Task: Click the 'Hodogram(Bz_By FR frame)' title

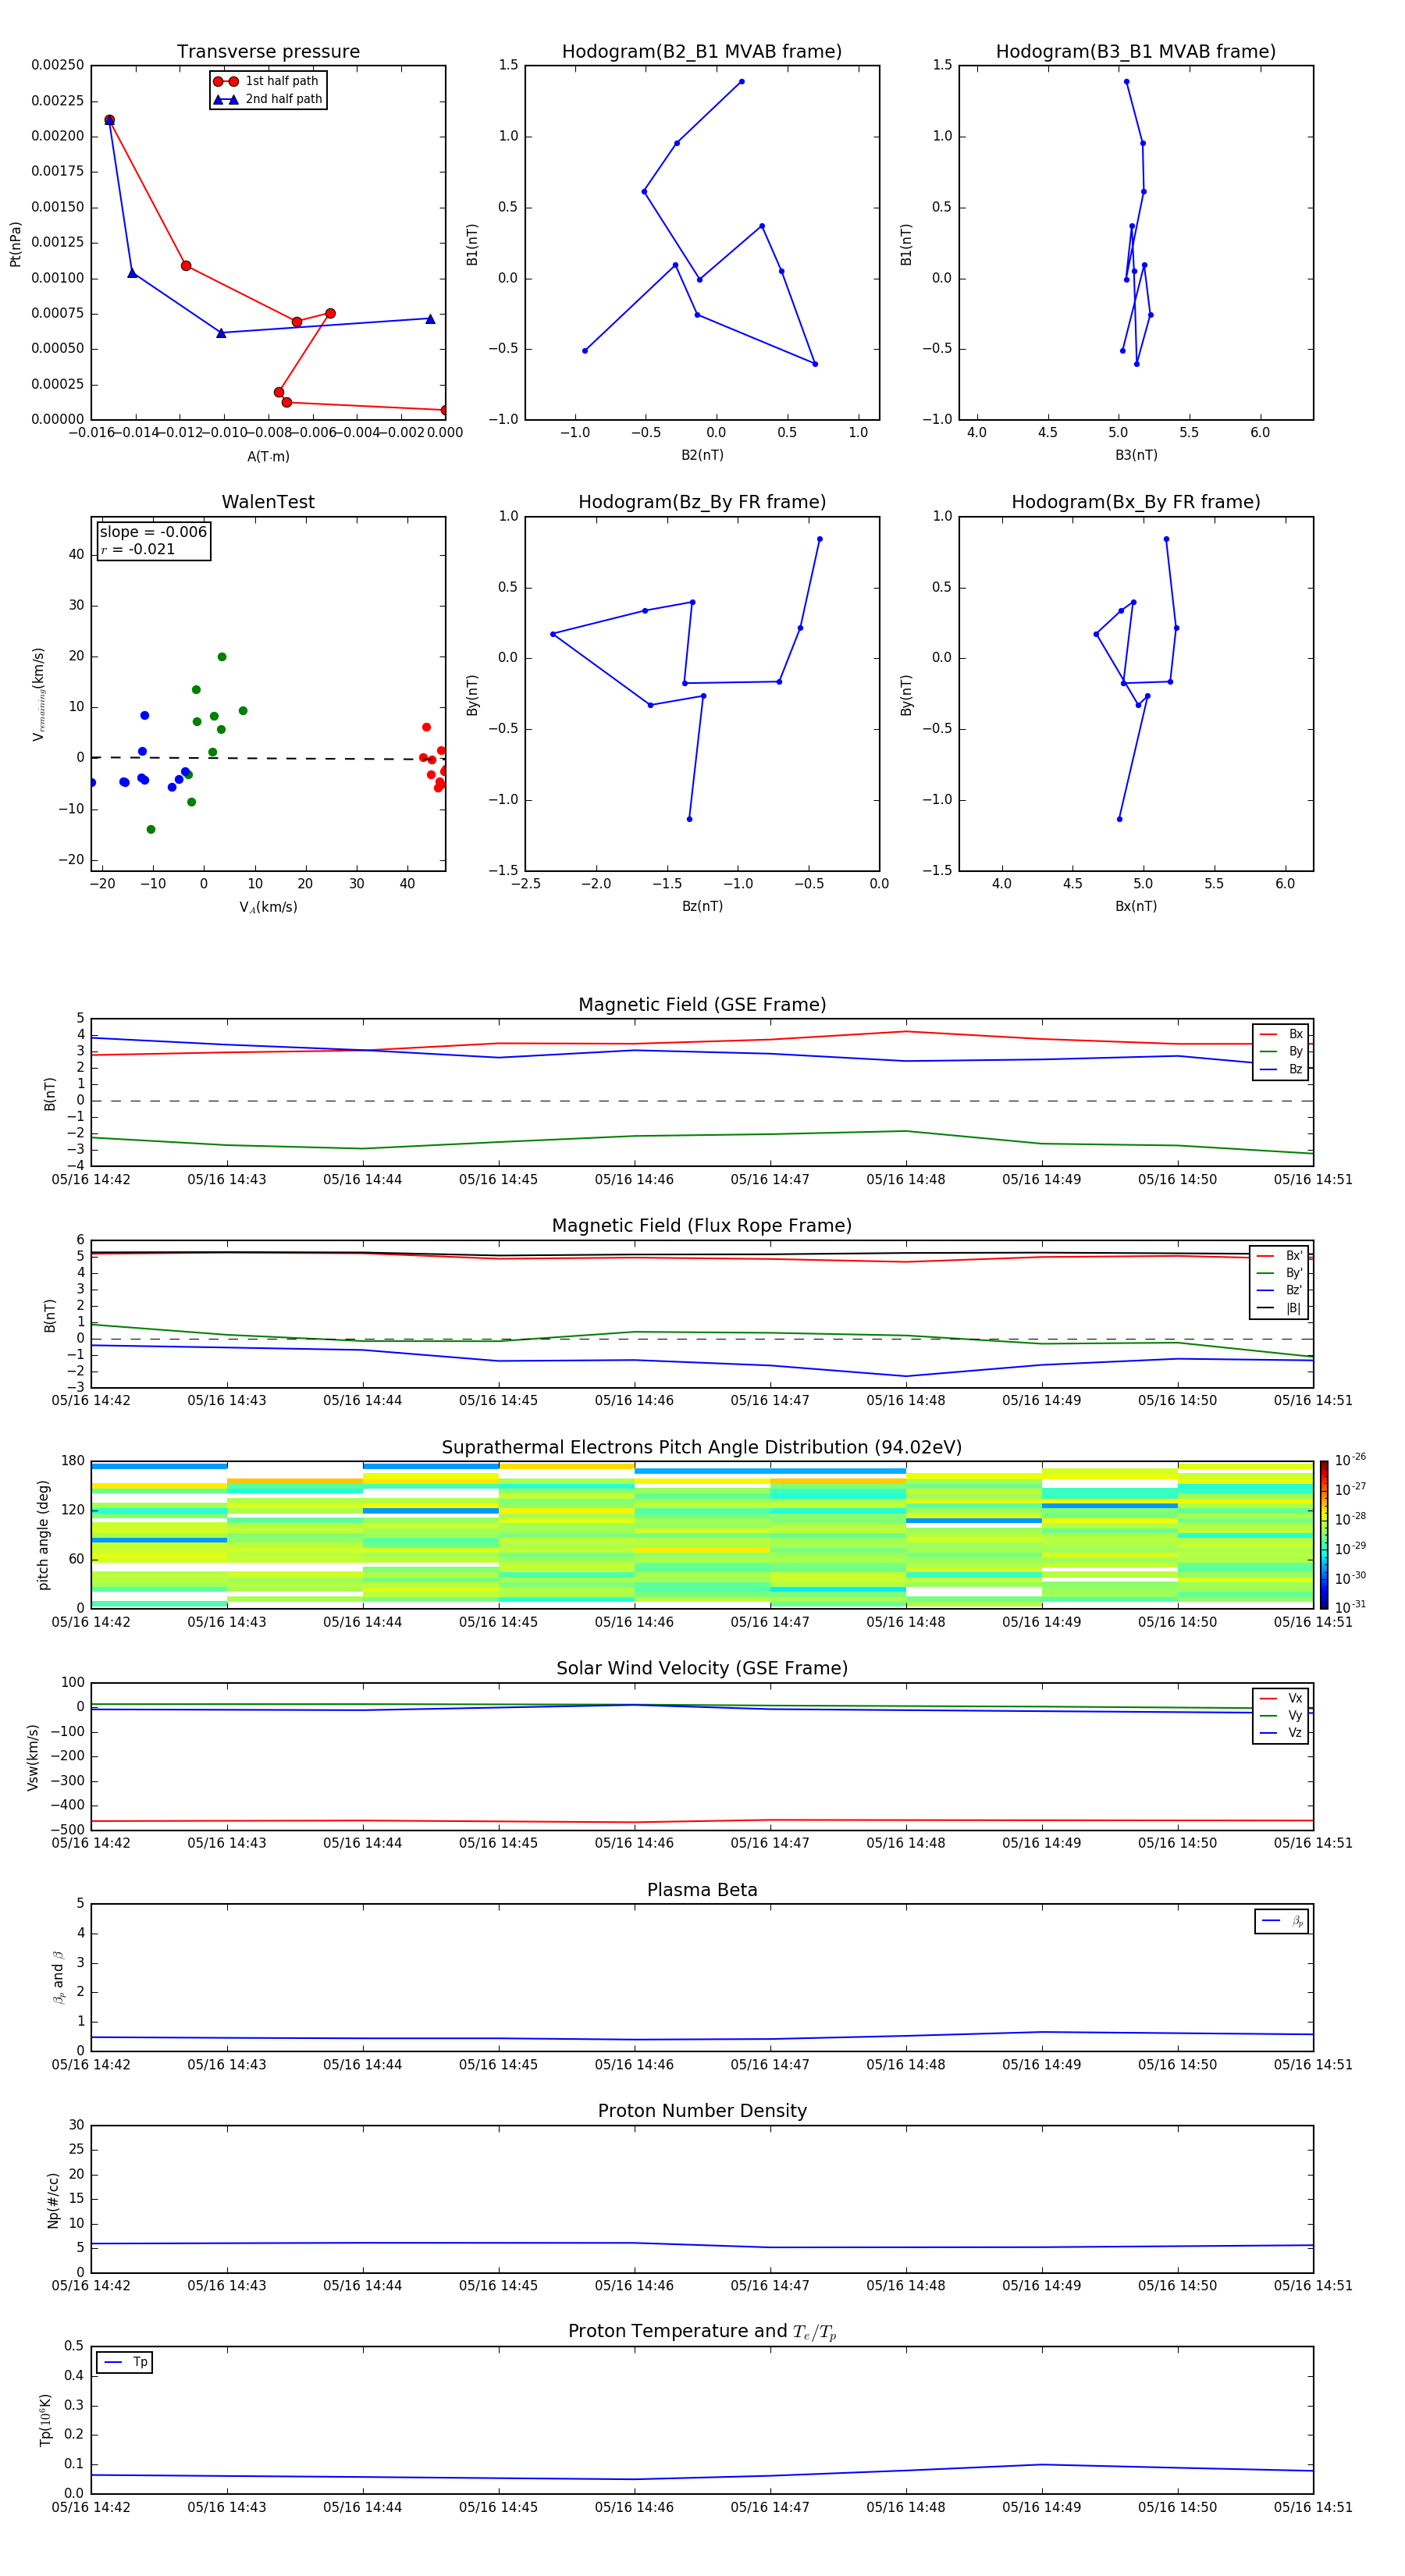Action: tap(702, 502)
